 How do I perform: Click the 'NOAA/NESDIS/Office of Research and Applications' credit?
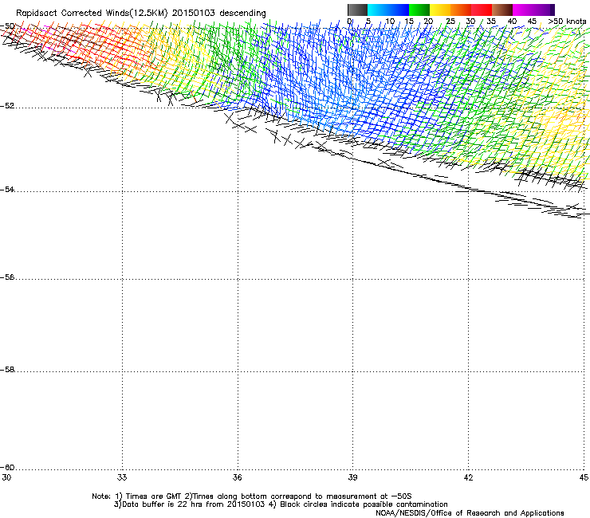(x=470, y=513)
